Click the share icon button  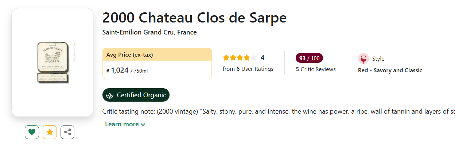(67, 132)
